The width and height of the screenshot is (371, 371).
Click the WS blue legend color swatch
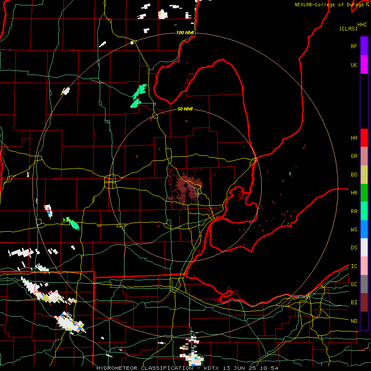[364, 229]
